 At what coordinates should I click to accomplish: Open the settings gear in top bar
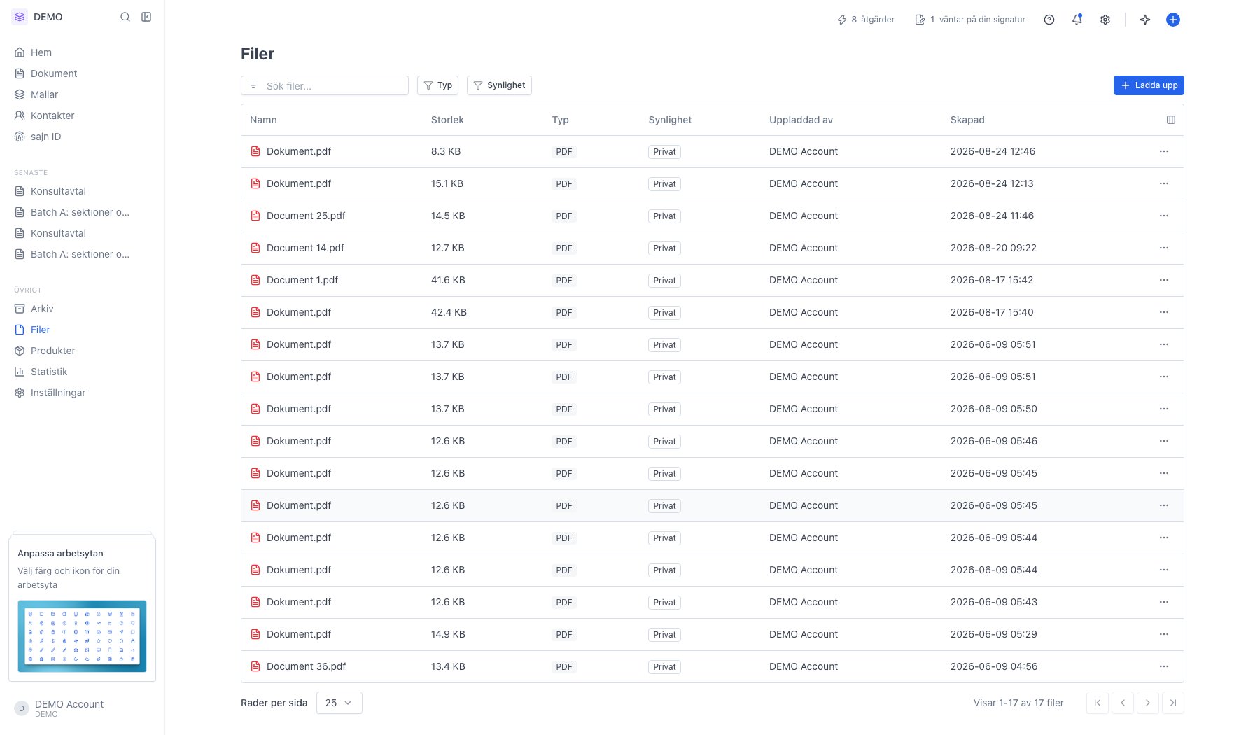click(x=1105, y=20)
